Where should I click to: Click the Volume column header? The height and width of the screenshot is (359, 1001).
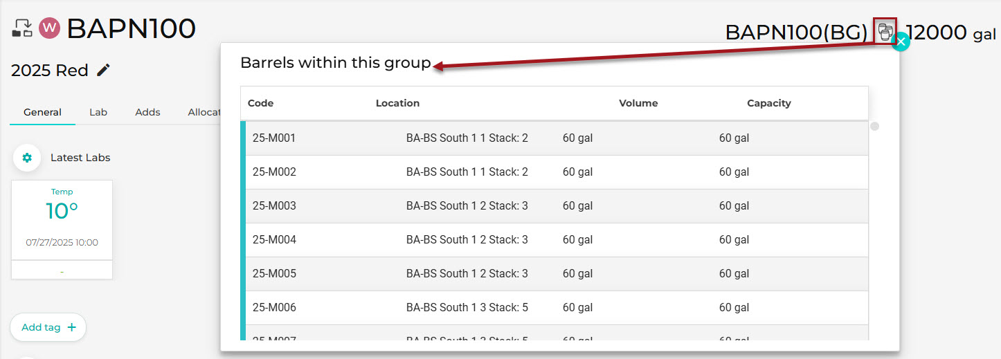pyautogui.click(x=638, y=103)
